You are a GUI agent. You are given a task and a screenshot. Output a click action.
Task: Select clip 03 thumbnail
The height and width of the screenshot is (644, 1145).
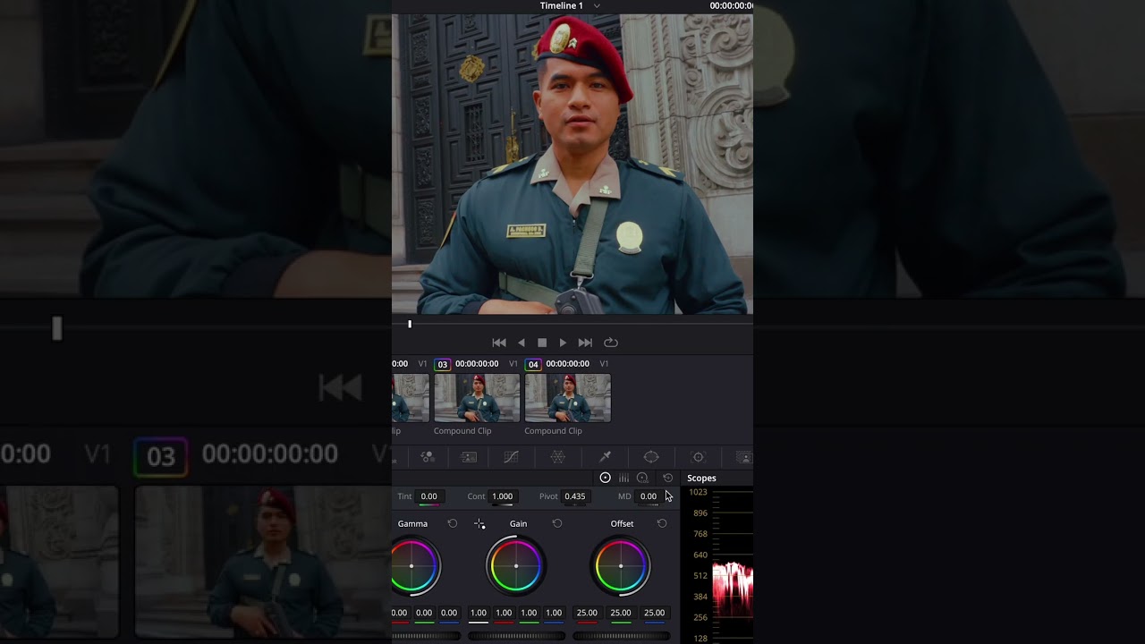477,397
